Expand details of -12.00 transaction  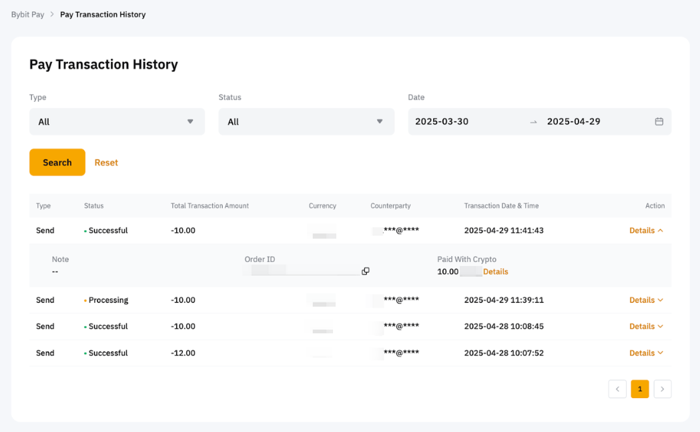(646, 353)
